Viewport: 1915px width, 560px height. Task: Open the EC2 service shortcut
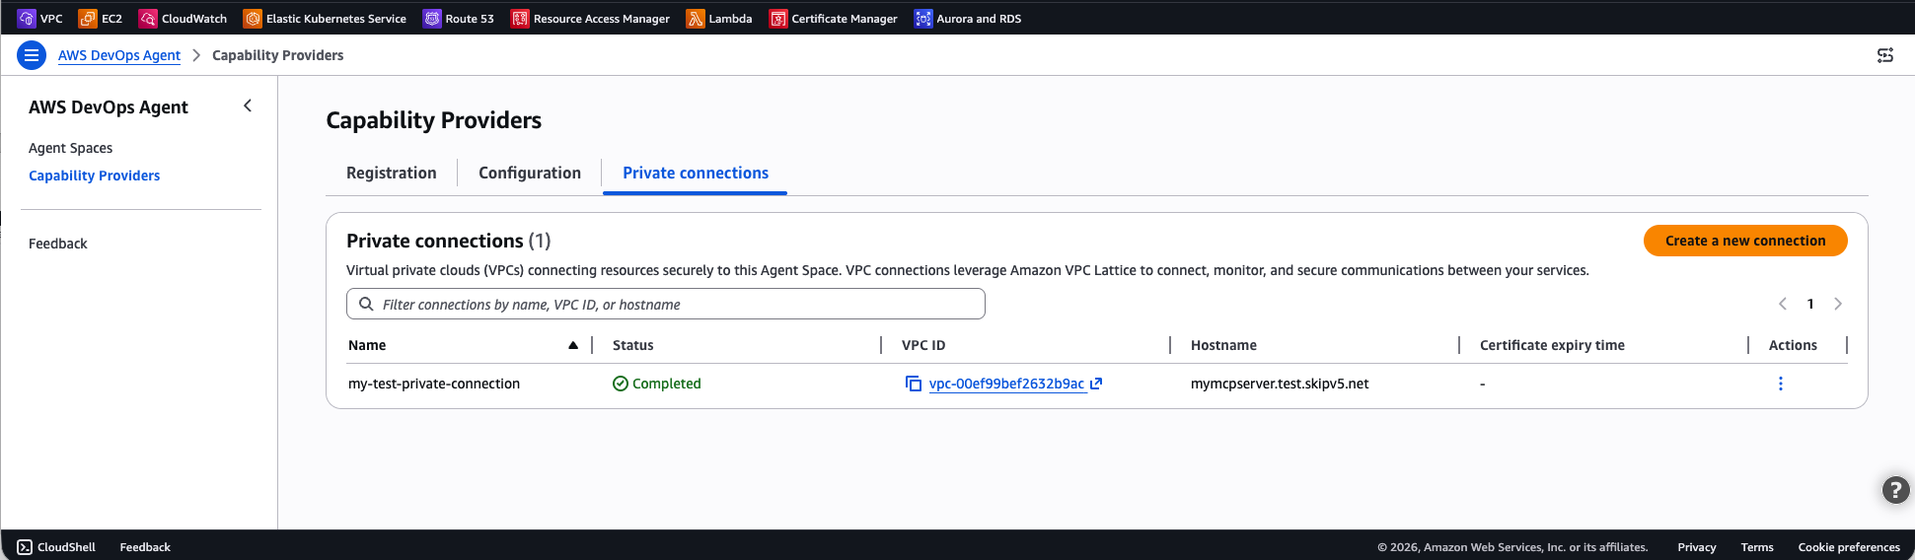(101, 19)
